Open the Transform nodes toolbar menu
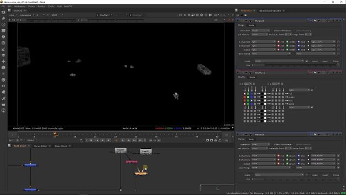Viewport: 346px width, 195px height. 3,61
